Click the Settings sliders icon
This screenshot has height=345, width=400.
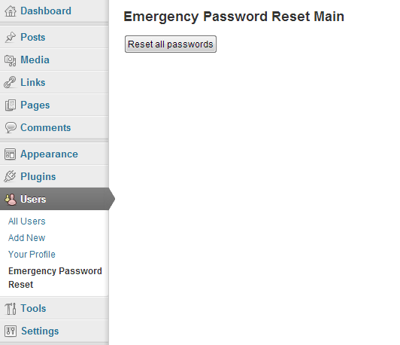(11, 331)
